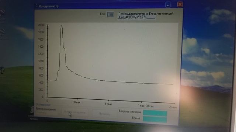The height and width of the screenshot is (132, 236).
Task: Click the Link status indicator box
Action: [111, 15]
